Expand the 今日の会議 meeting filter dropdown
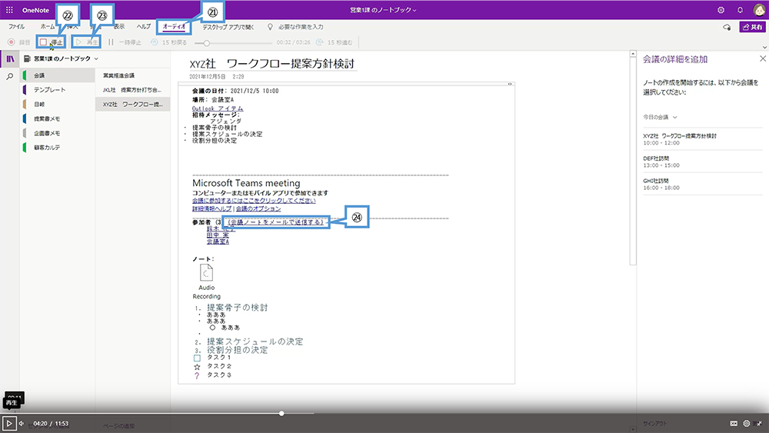Viewport: 769px width, 433px height. pos(660,117)
